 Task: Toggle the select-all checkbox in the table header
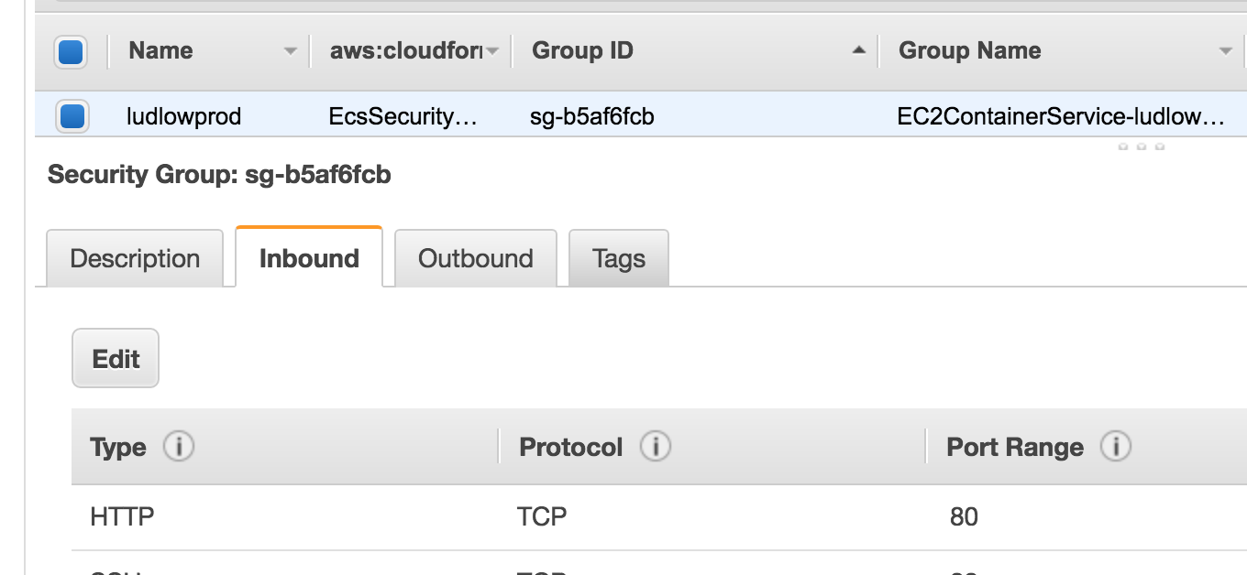tap(72, 51)
